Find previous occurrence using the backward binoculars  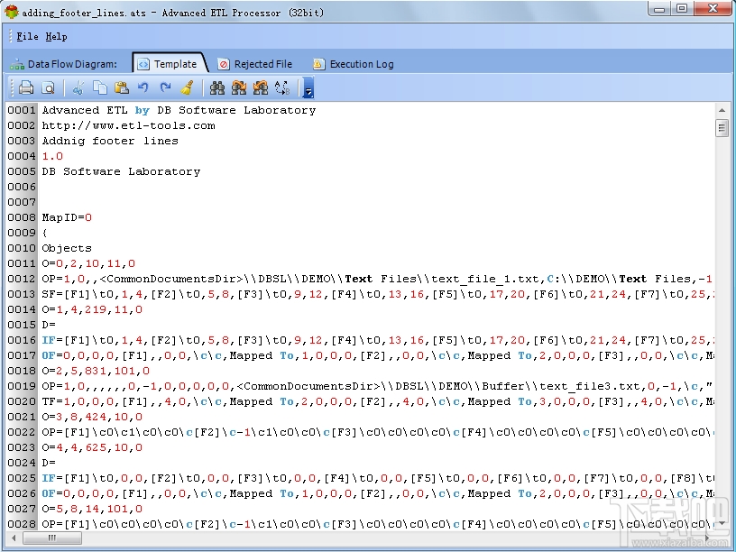tap(261, 87)
